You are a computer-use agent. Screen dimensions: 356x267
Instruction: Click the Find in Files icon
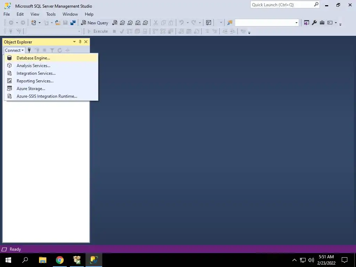pyautogui.click(x=230, y=23)
